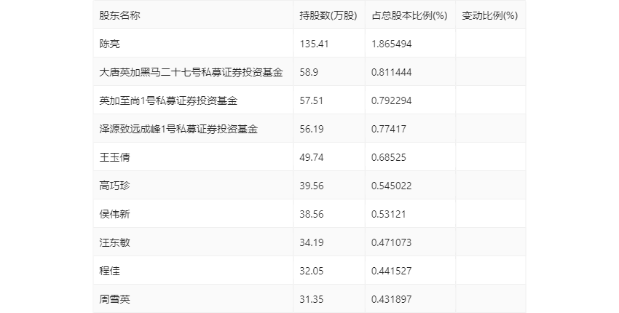Image resolution: width=619 pixels, height=313 pixels.
Task: Select the 大唐英加黑马二十七号私募证券投资基金 row name
Action: (x=191, y=72)
